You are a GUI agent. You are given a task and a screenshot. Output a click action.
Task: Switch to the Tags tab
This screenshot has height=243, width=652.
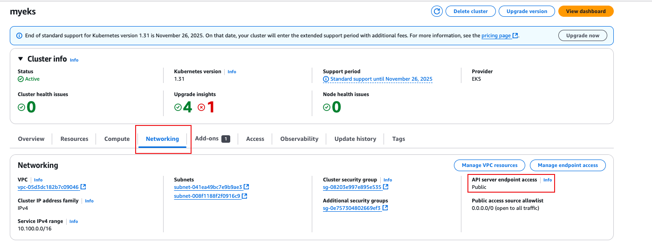pyautogui.click(x=398, y=139)
